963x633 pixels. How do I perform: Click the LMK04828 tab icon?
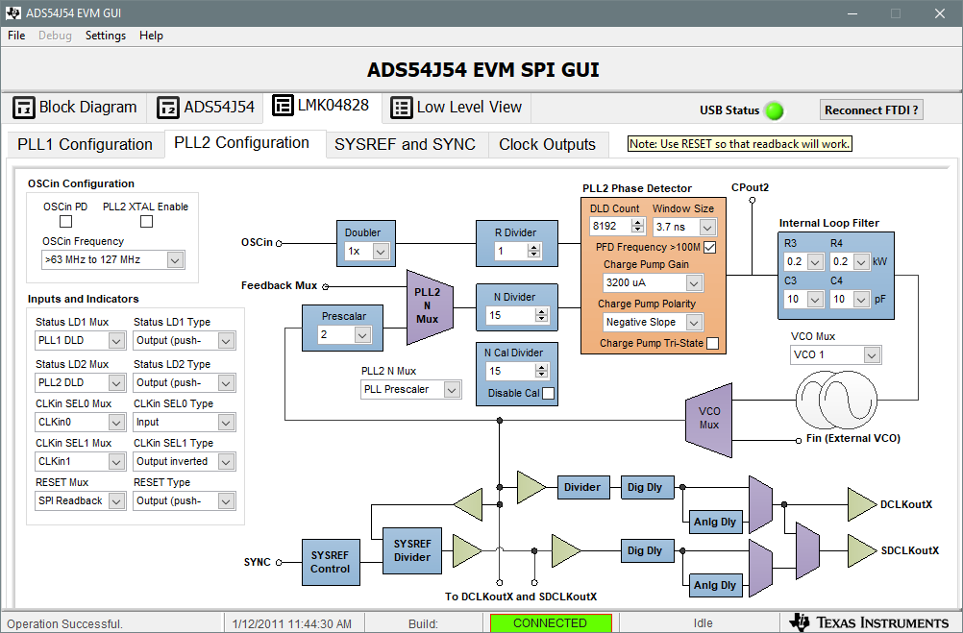click(282, 107)
